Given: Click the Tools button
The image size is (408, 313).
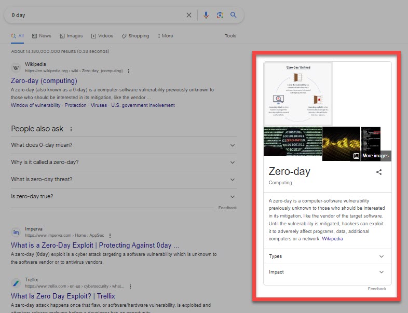Looking at the screenshot, I should point(230,36).
